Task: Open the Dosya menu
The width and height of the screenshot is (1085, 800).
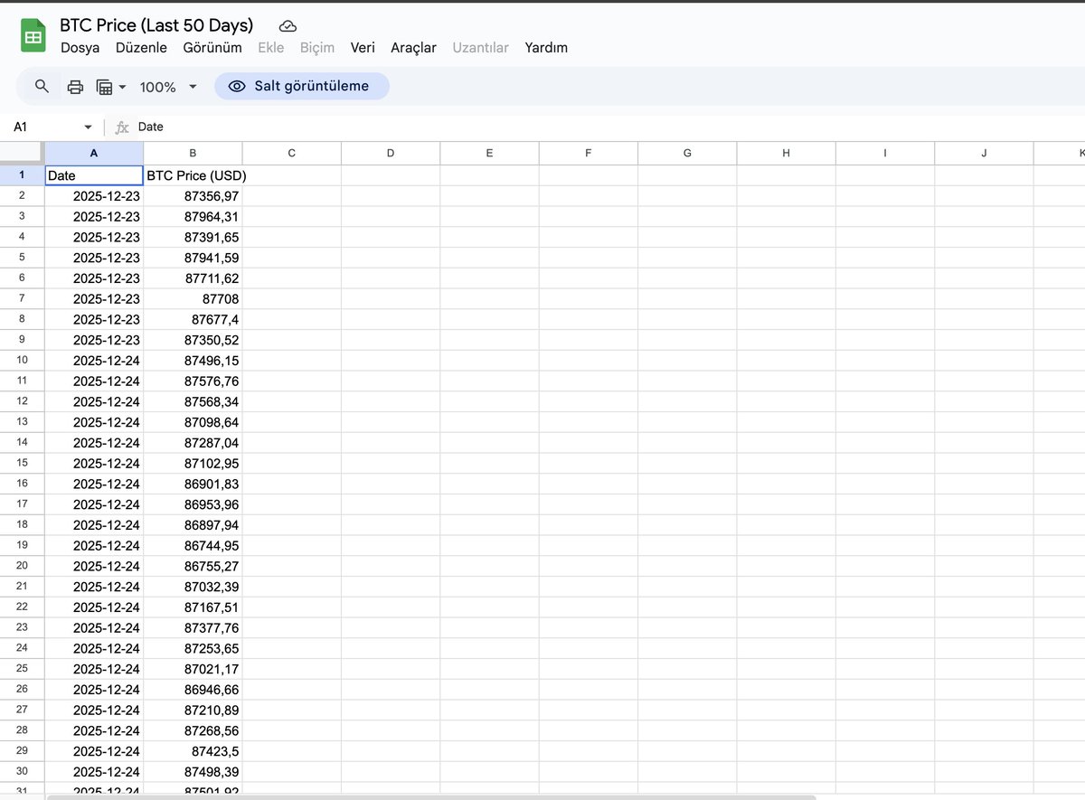Action: pyautogui.click(x=80, y=48)
